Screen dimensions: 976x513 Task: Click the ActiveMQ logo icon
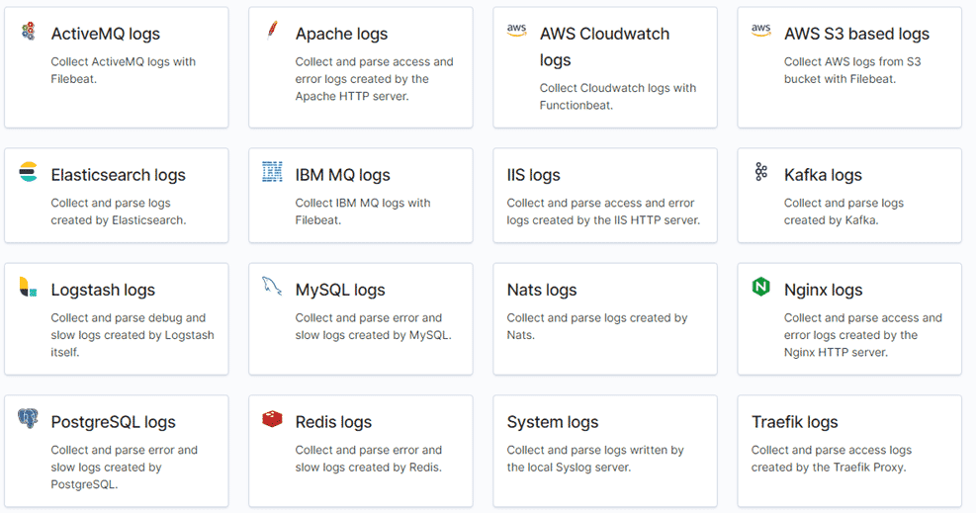[x=28, y=31]
